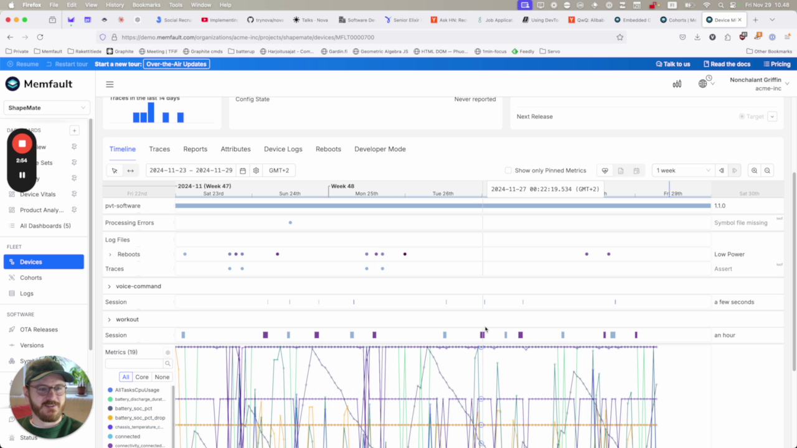
Task: Open the Bookmarks menu in menu bar
Action: [146, 5]
